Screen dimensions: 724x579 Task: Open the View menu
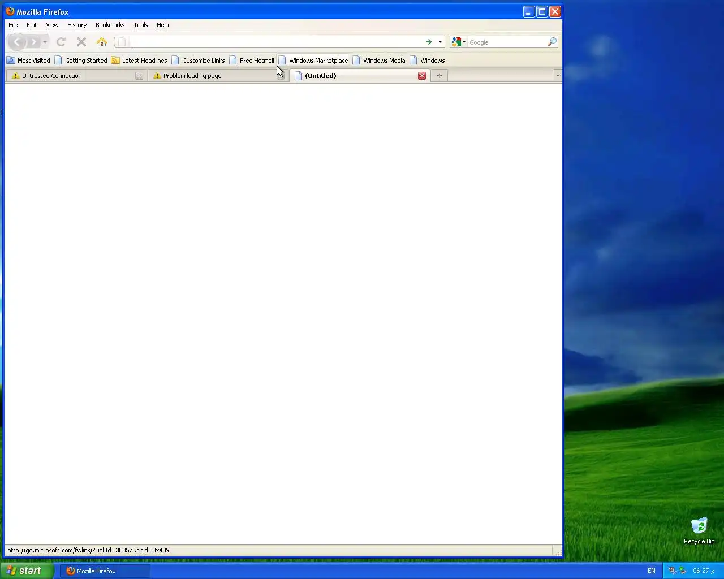[52, 25]
